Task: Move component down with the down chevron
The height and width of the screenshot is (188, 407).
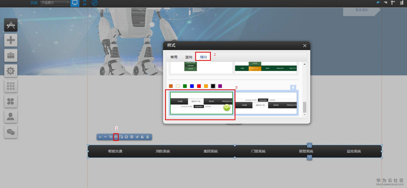Action: pos(105,137)
